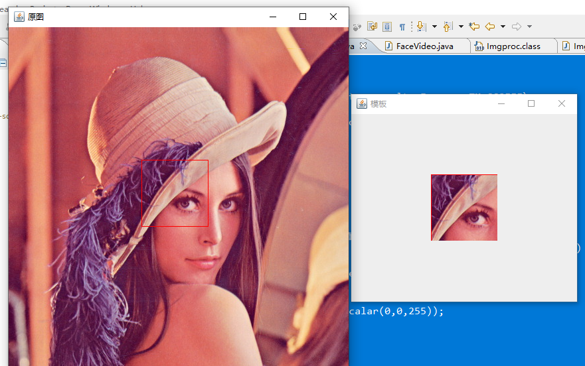585x366 pixels.
Task: Close the 模板 window
Action: 562,103
